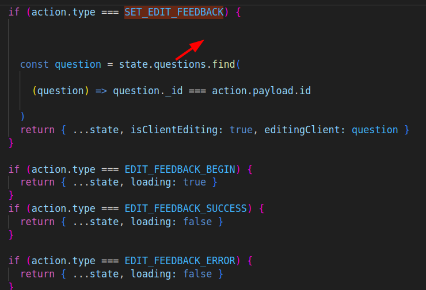Click the EDIT_FEEDBACK_BEGIN constant
Image resolution: width=426 pixels, height=290 pixels.
pos(180,169)
